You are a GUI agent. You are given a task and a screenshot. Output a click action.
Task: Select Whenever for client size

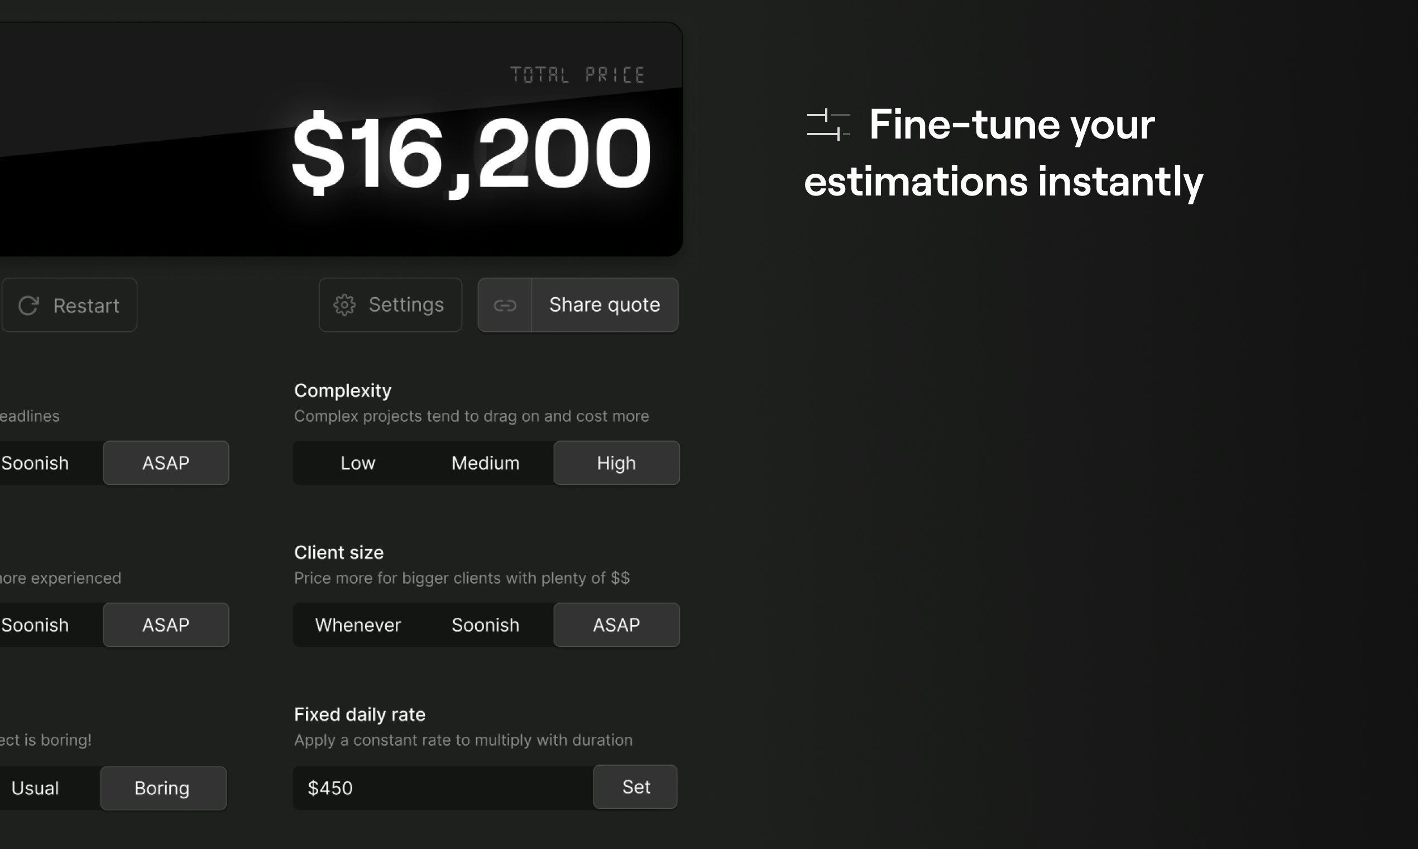(358, 624)
